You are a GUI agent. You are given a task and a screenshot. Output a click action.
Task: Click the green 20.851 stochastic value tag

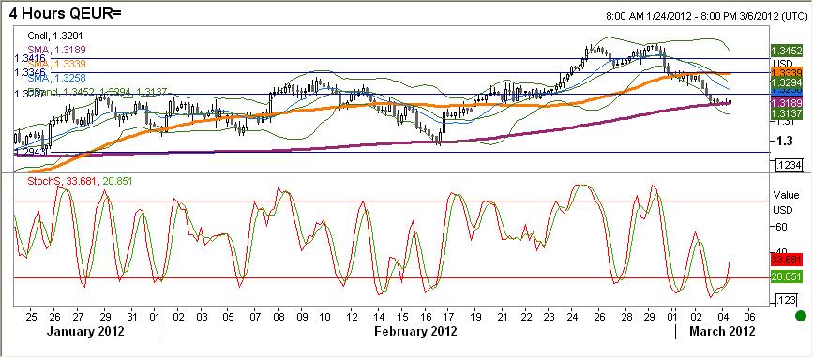pyautogui.click(x=787, y=276)
